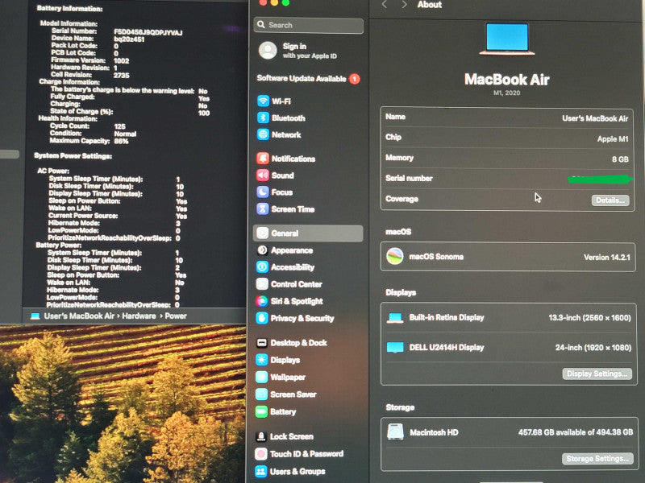645x483 pixels.
Task: Click the 8 GB memory value
Action: [x=620, y=159]
